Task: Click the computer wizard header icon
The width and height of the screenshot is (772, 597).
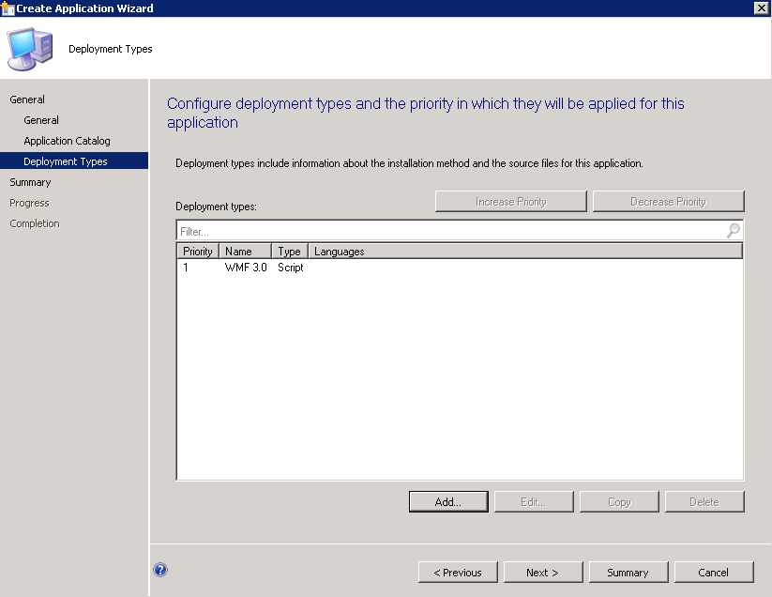Action: (x=29, y=49)
